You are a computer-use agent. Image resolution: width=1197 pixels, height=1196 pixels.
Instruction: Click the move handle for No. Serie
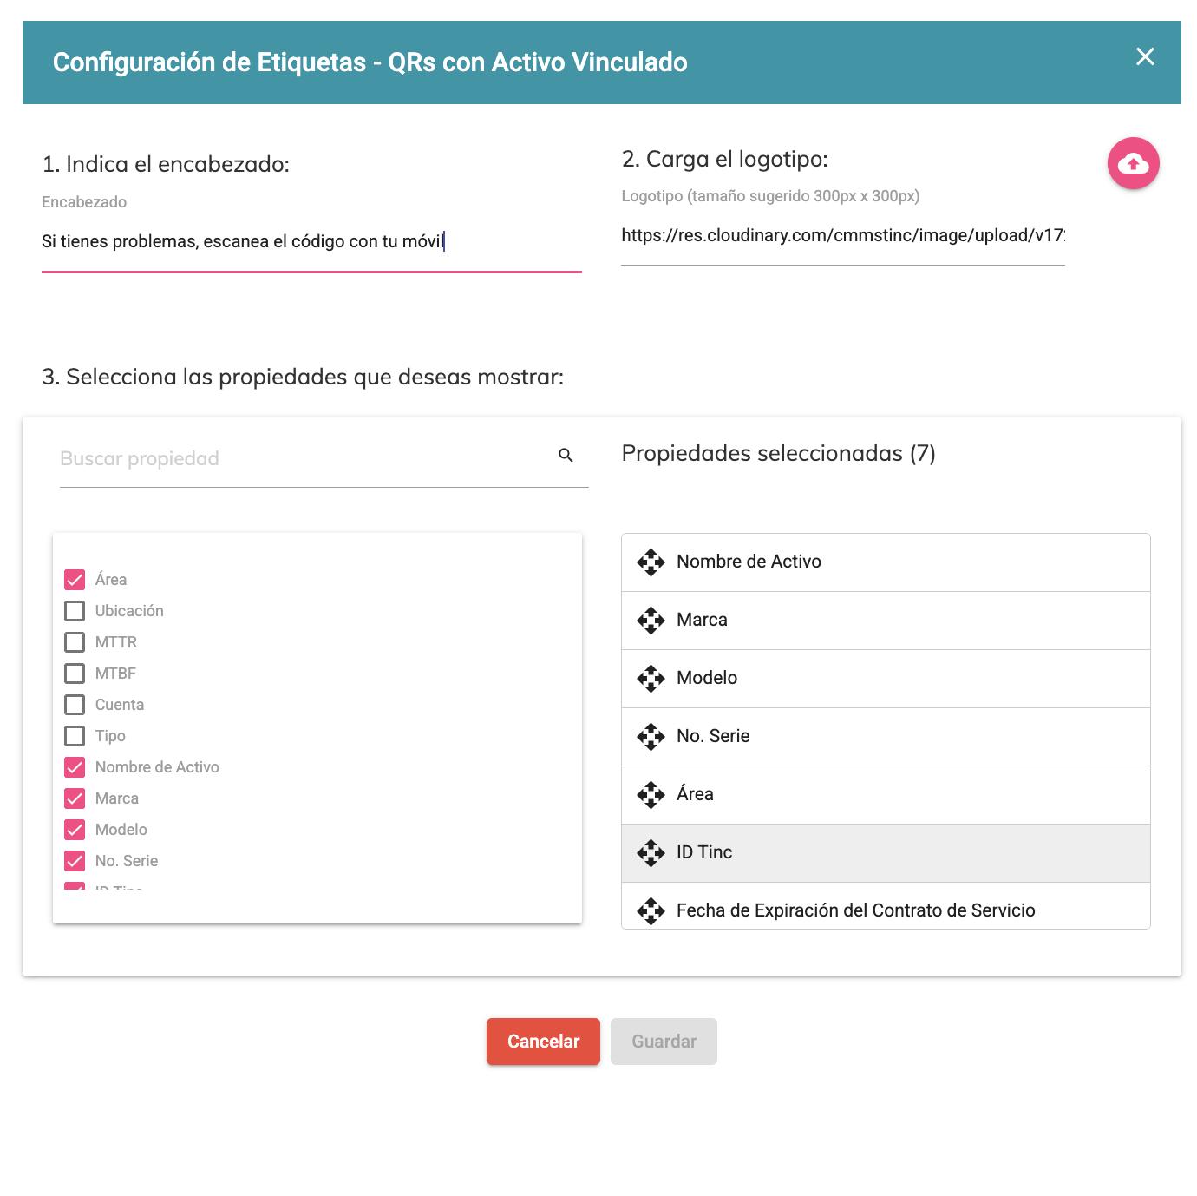click(651, 737)
